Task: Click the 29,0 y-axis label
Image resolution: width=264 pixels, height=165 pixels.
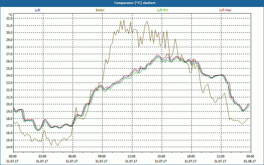Action: tap(9, 40)
